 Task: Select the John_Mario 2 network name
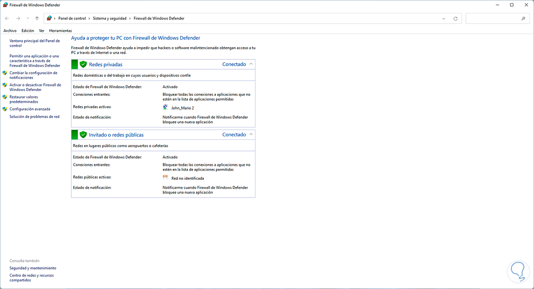tap(182, 108)
